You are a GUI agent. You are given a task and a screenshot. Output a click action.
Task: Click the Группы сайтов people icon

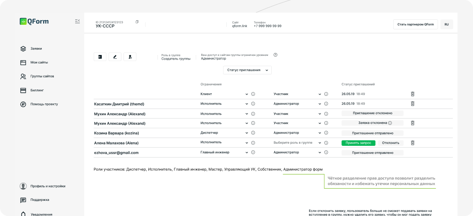pyautogui.click(x=23, y=76)
